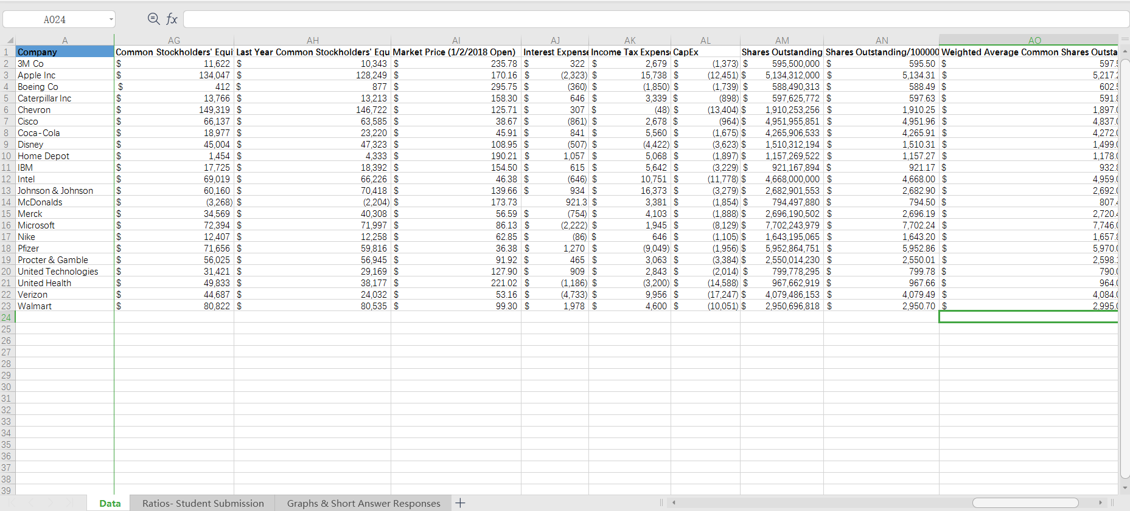The height and width of the screenshot is (511, 1130).
Task: Select column AN header
Action: [x=882, y=41]
